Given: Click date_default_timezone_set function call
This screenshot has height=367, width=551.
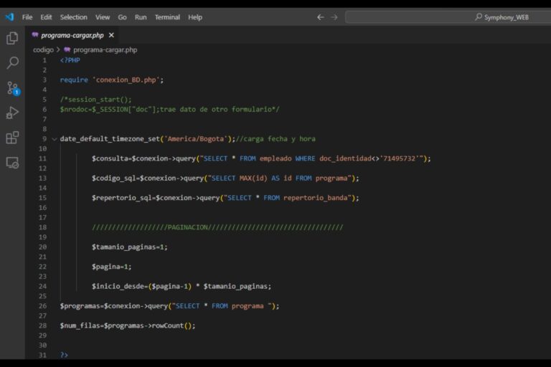Looking at the screenshot, I should (x=110, y=139).
